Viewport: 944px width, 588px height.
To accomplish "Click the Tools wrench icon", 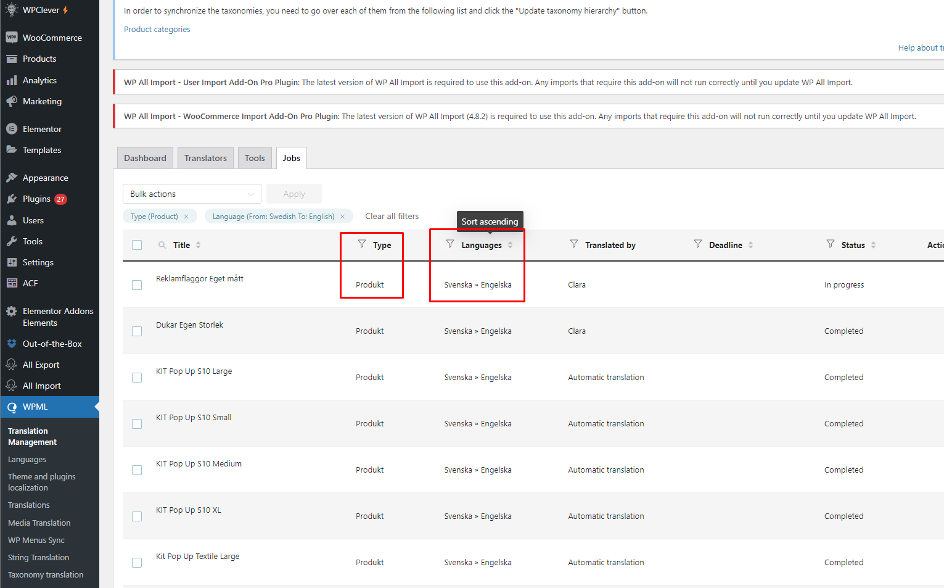I will click(12, 241).
